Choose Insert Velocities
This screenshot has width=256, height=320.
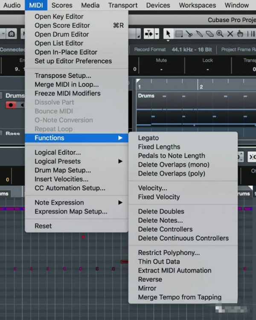click(76, 179)
